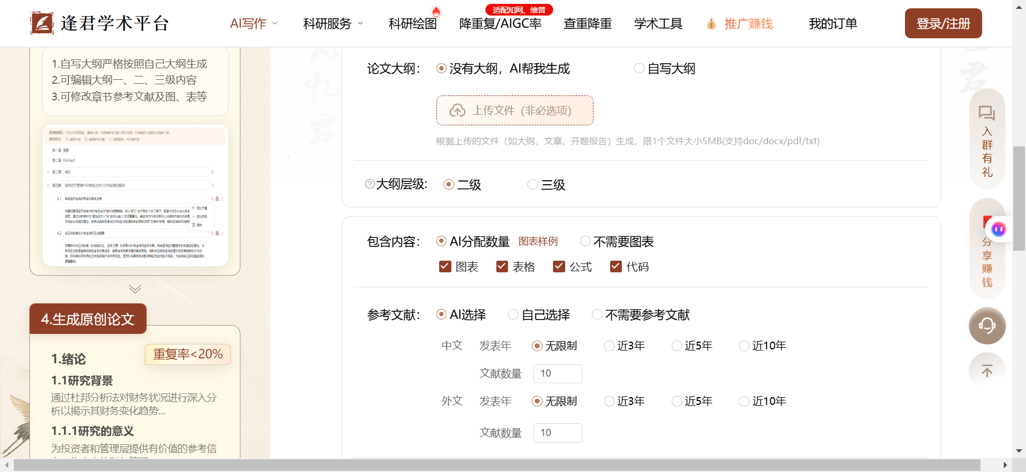Click the 1.1.1研究的意义 heading text
1026x472 pixels.
coord(92,431)
